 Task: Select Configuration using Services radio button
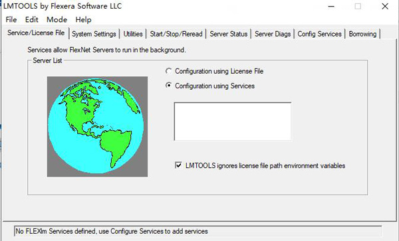click(x=168, y=86)
